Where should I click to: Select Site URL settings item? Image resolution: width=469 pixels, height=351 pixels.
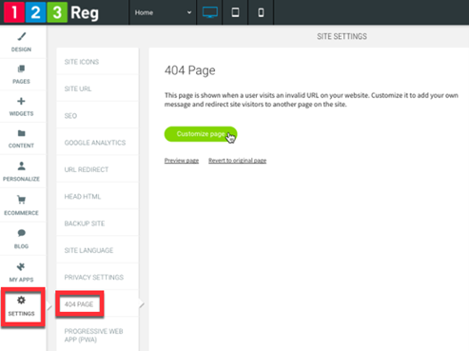click(x=97, y=88)
